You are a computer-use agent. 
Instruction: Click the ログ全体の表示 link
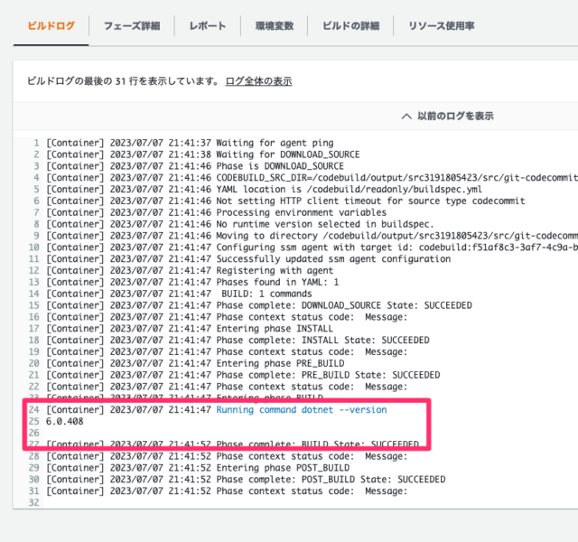pos(259,81)
